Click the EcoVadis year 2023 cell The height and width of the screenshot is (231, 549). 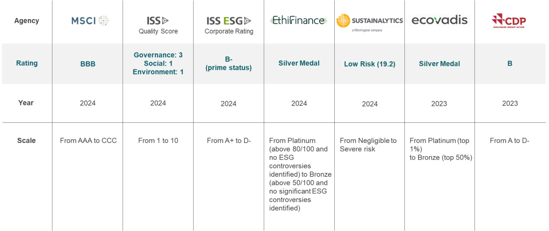click(439, 104)
